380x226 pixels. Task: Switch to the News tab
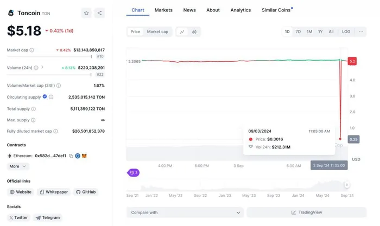189,10
